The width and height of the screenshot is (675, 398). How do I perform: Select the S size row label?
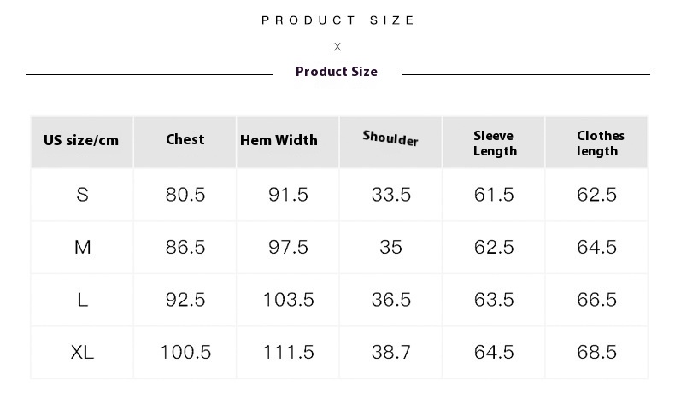[x=82, y=195]
